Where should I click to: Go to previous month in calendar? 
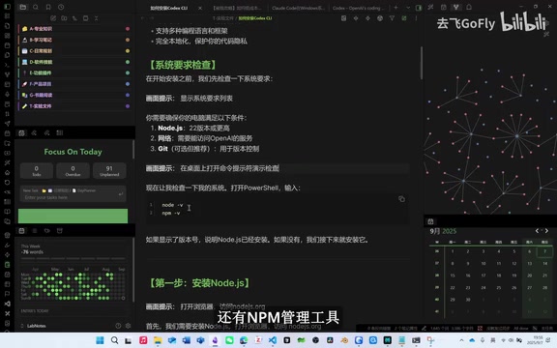coord(537,231)
